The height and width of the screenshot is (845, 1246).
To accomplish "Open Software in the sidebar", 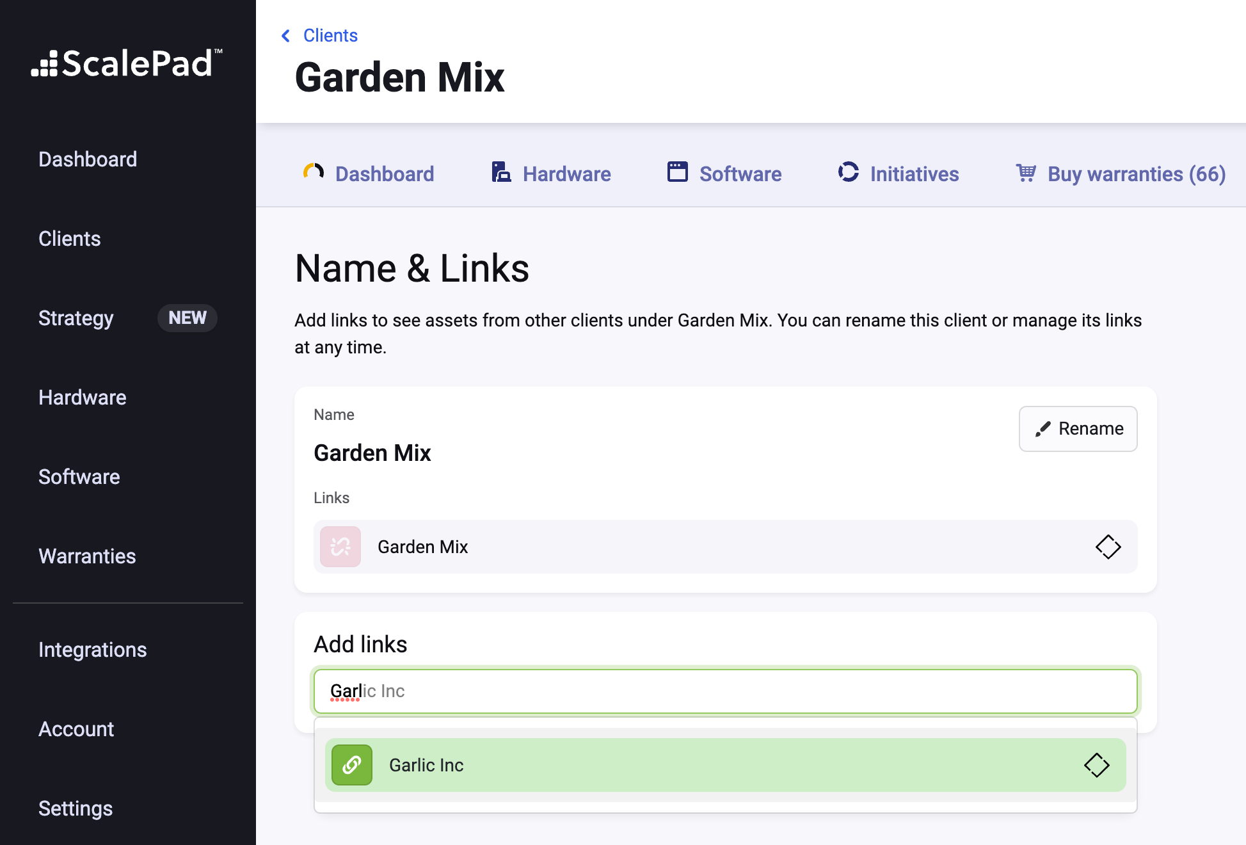I will point(79,477).
